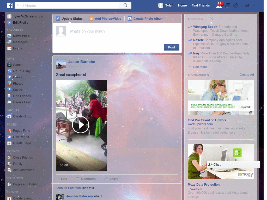
Task: Click Create Page icon
Action: (9, 143)
